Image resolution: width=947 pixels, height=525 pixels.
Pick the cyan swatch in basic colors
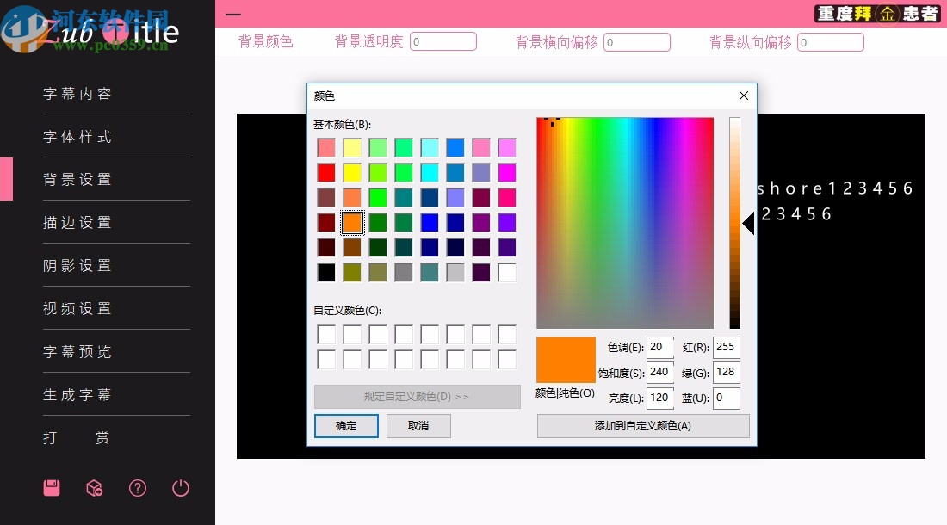[x=429, y=172]
